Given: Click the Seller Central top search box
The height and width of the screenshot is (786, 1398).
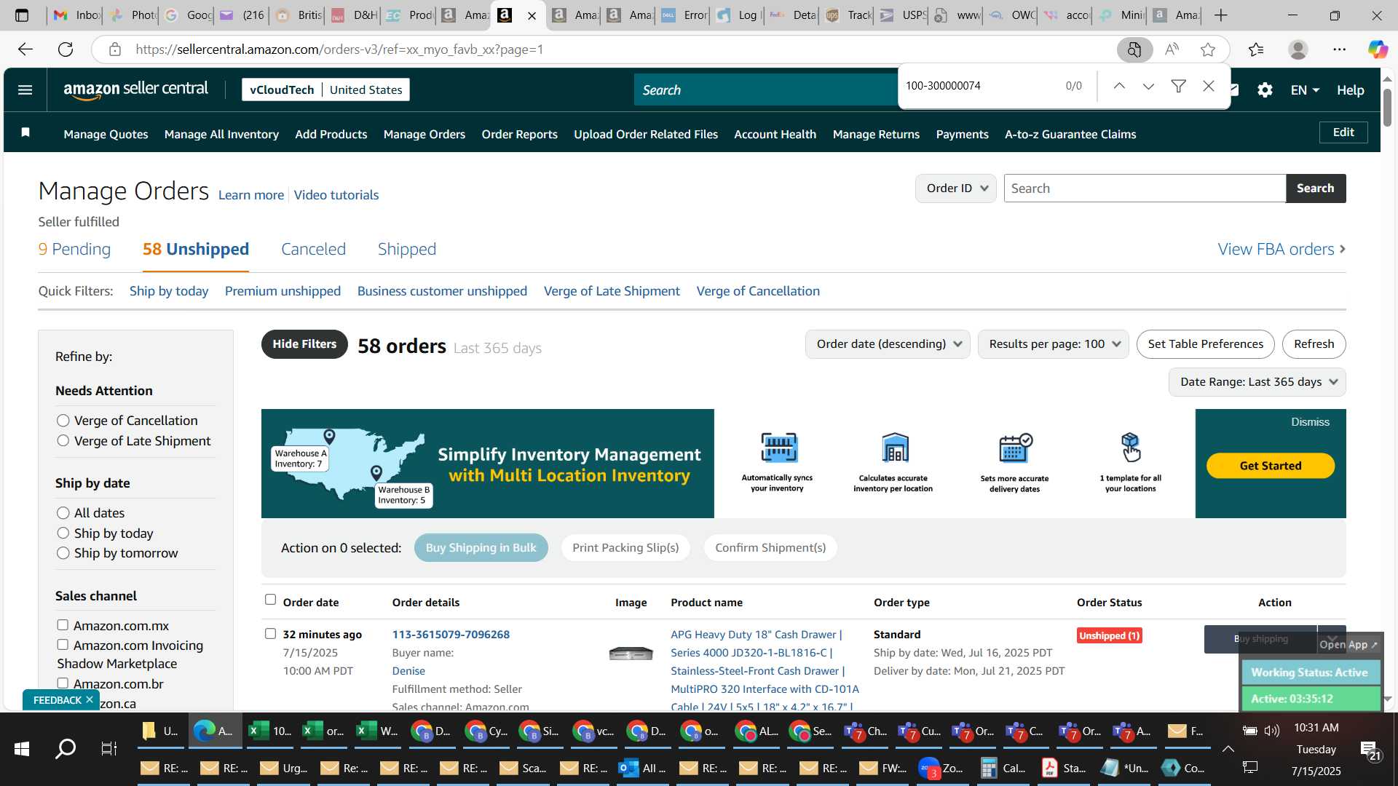Looking at the screenshot, I should pos(765,90).
